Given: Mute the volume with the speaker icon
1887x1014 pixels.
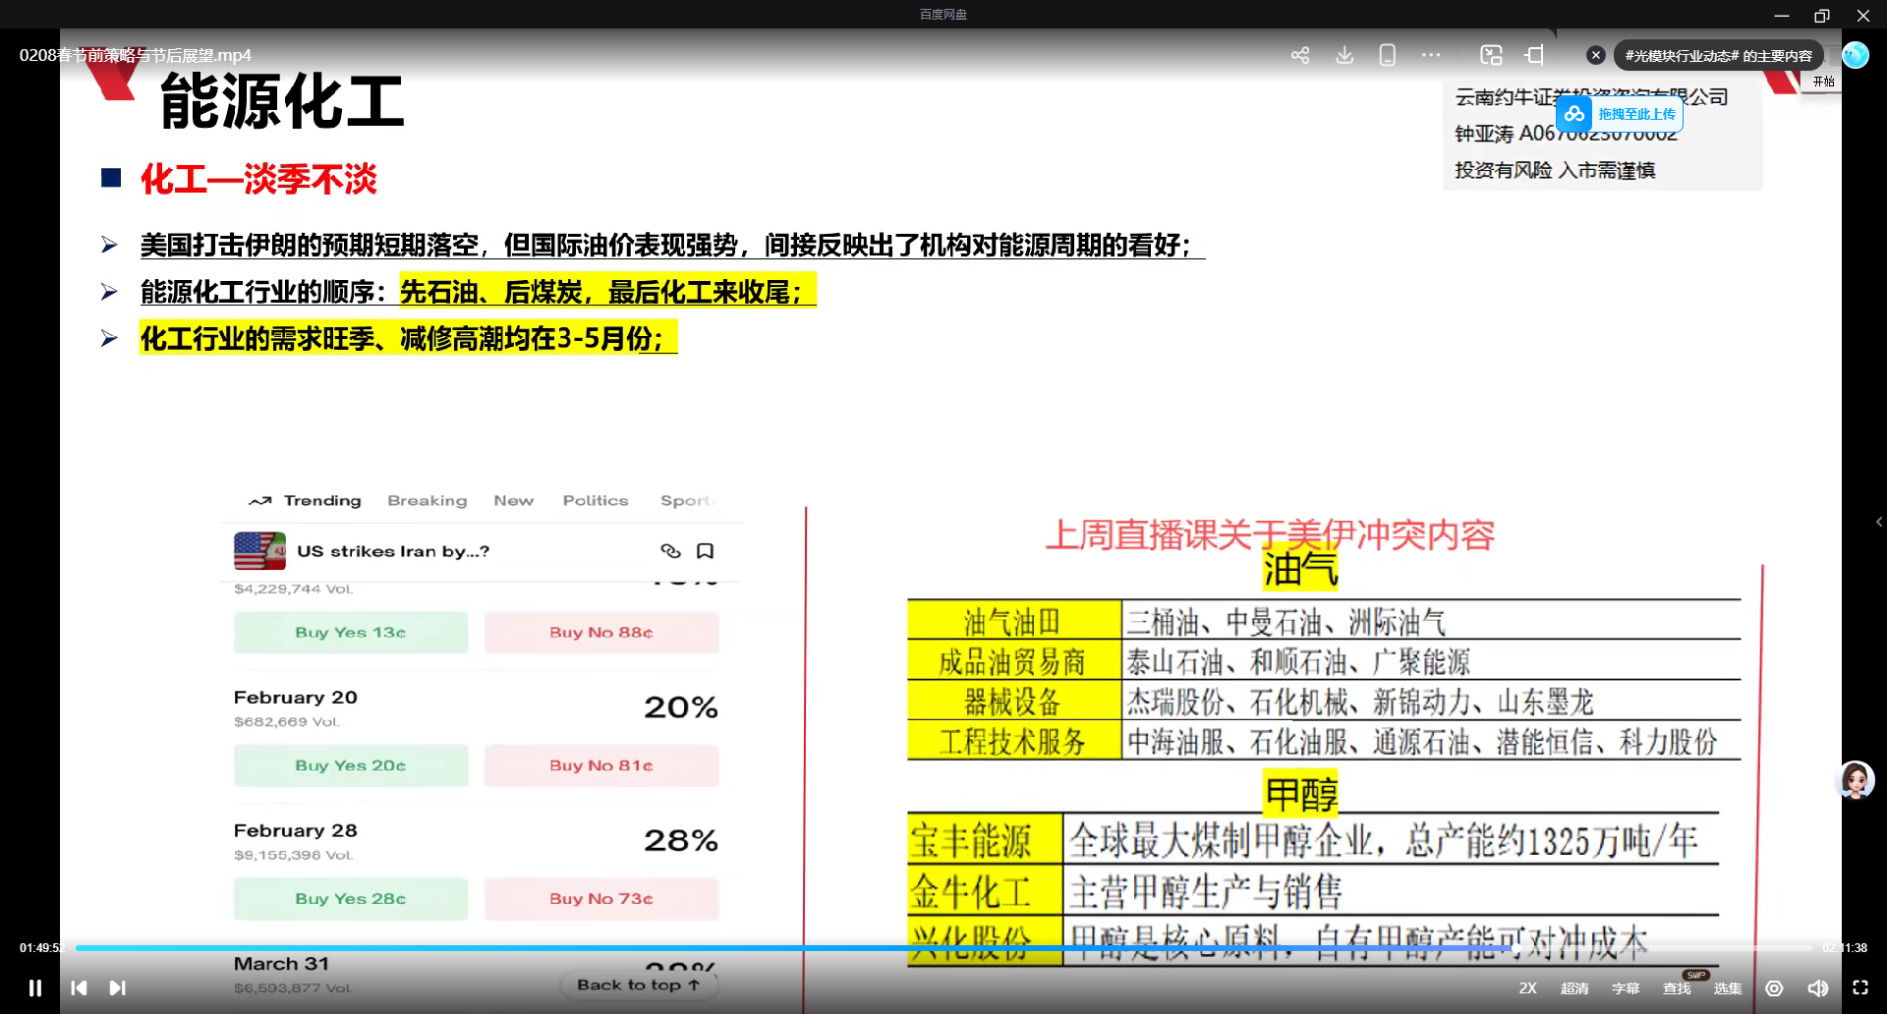Looking at the screenshot, I should (1818, 987).
